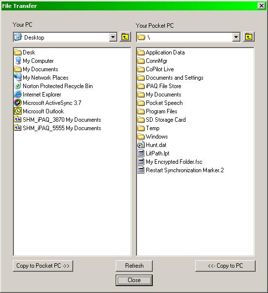Select the SD Storage Card folder
Image resolution: width=268 pixels, height=293 pixels.
click(x=162, y=120)
